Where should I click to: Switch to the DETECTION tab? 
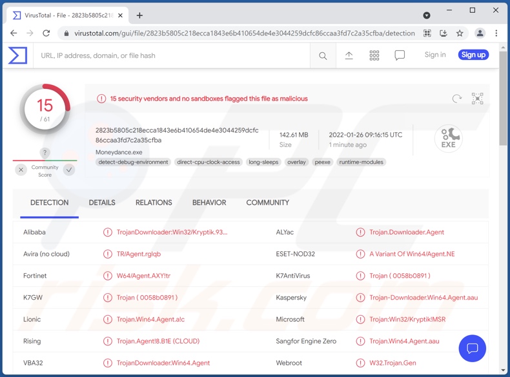pyautogui.click(x=49, y=202)
